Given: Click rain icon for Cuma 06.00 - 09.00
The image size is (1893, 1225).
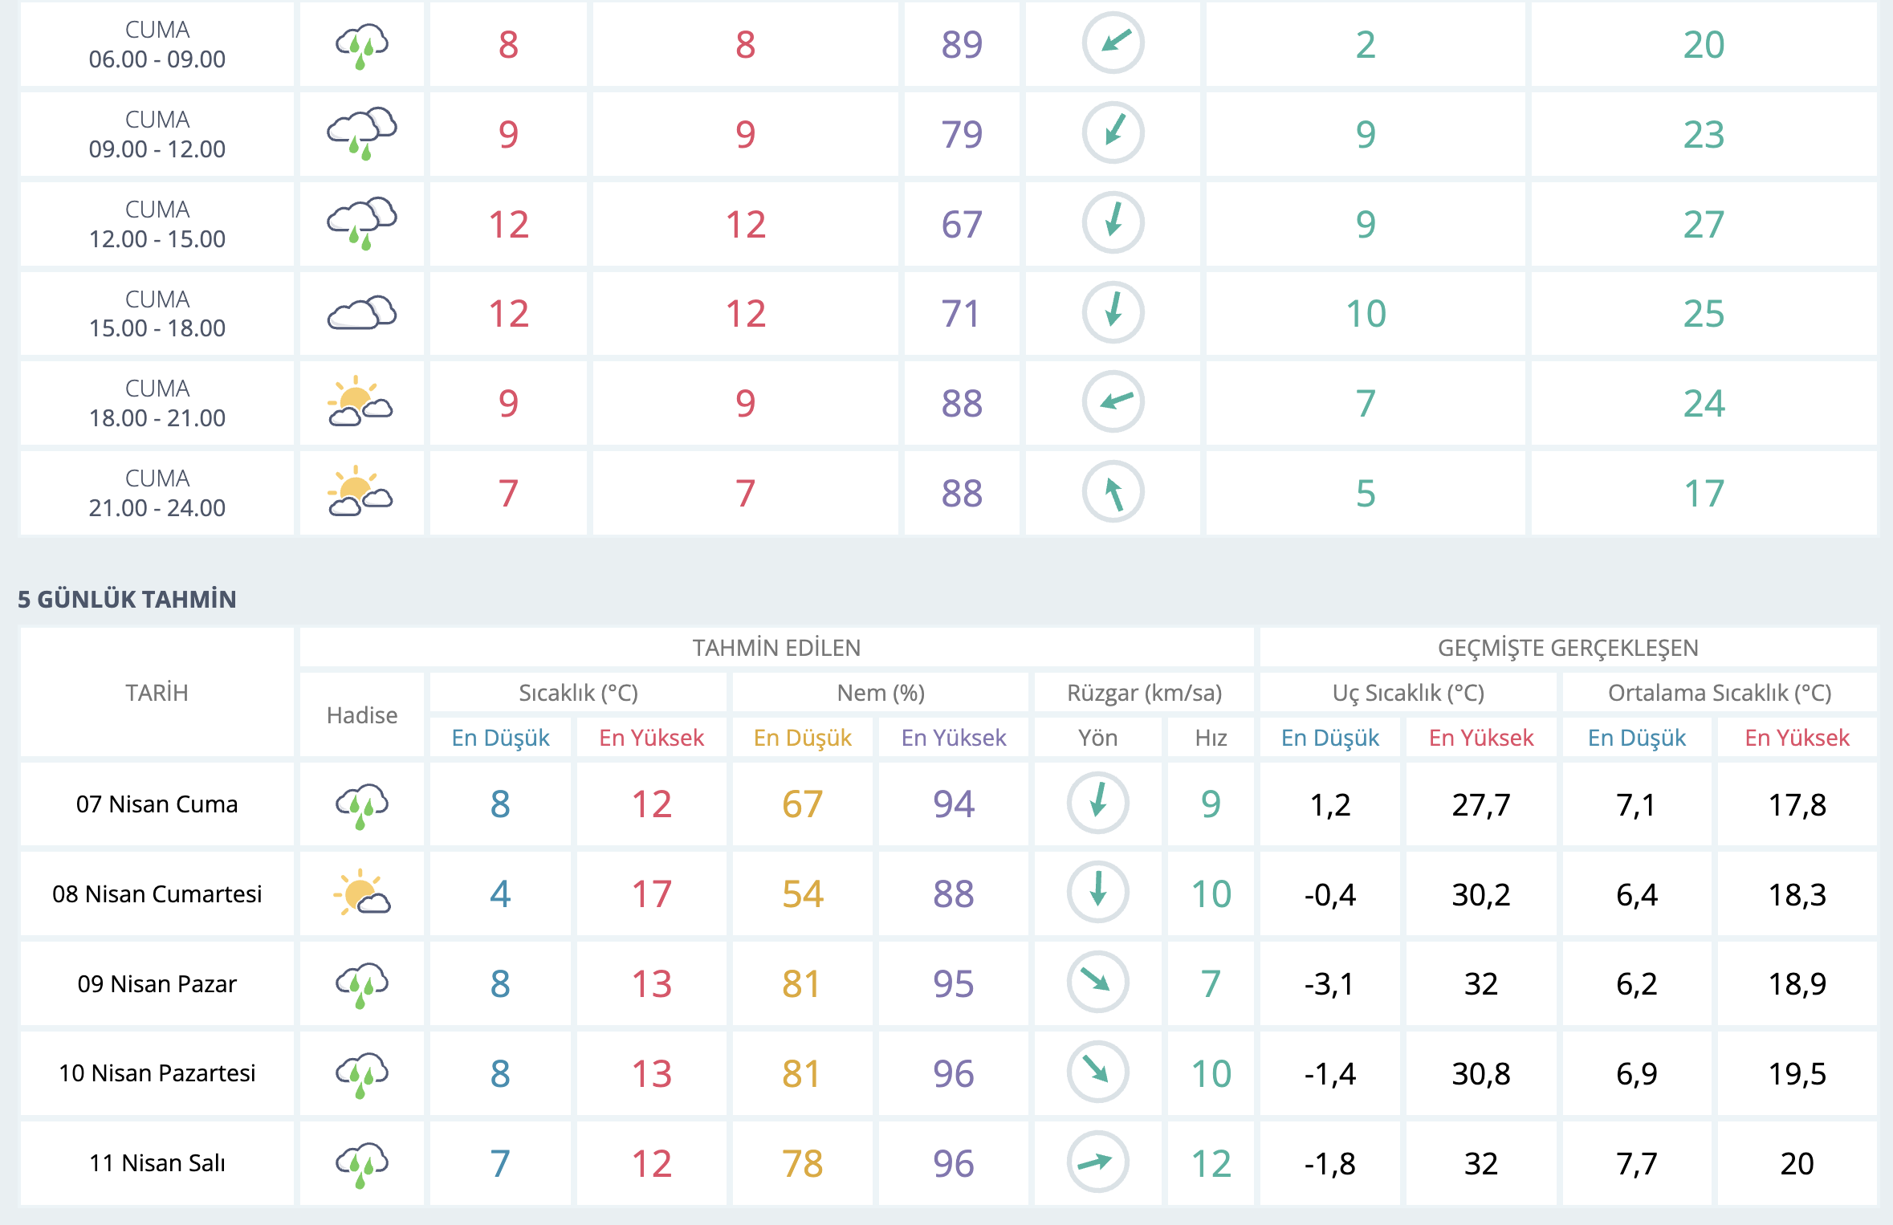Looking at the screenshot, I should click(361, 45).
